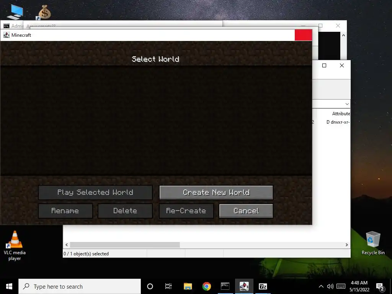This screenshot has width=392, height=294.
Task: Click the Command Prompt scroll up arrow
Action: [343, 35]
